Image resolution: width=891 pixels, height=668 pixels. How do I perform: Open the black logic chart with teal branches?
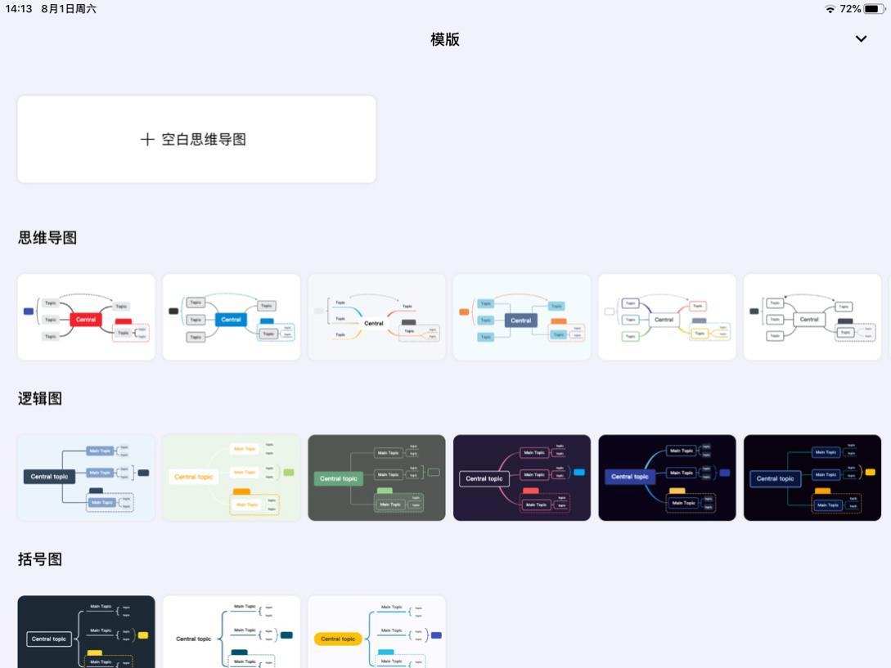click(x=812, y=477)
